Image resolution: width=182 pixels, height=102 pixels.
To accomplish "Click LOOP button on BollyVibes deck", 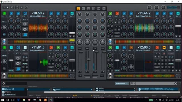I will (117, 37).
